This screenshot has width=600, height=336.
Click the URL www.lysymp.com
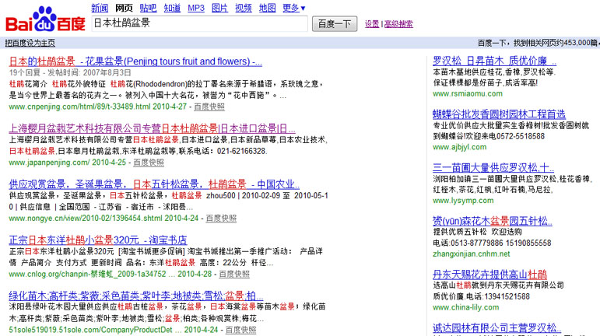pyautogui.click(x=463, y=201)
